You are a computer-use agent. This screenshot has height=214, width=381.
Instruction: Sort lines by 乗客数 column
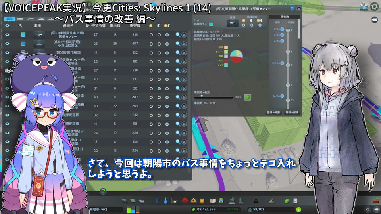[135, 25]
